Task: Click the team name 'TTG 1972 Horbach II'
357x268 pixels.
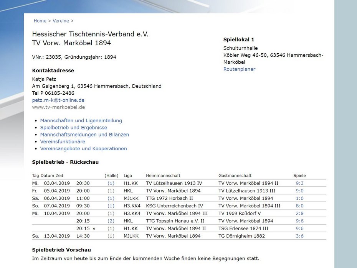Action: point(169,198)
